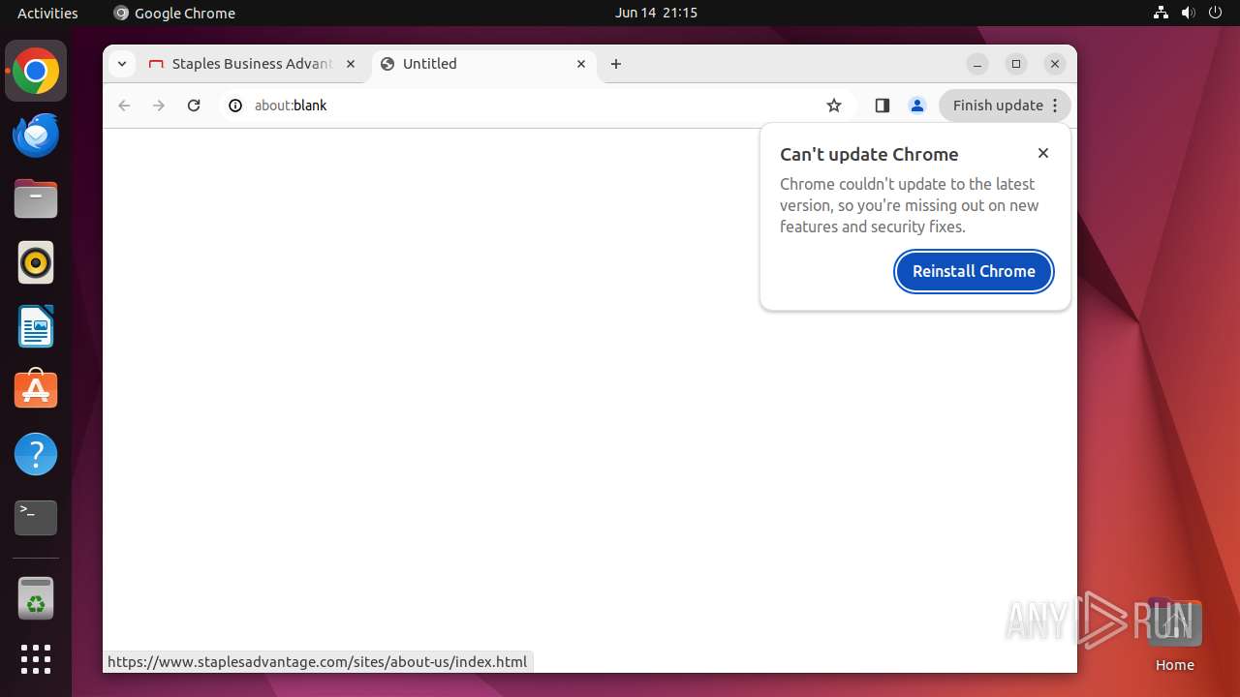Screen dimensions: 1240x697
Task: Open the Finish update menu
Action: pyautogui.click(x=1006, y=106)
